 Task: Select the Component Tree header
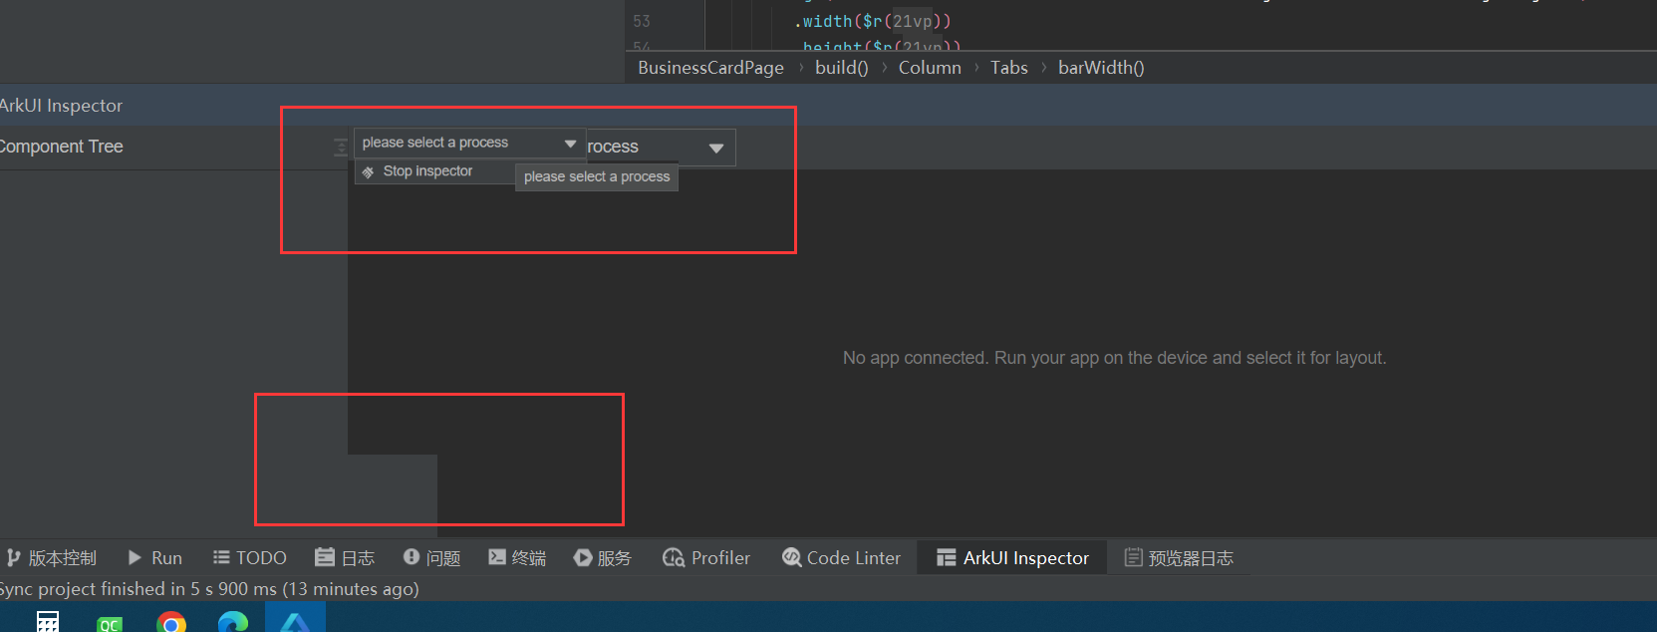click(x=62, y=147)
